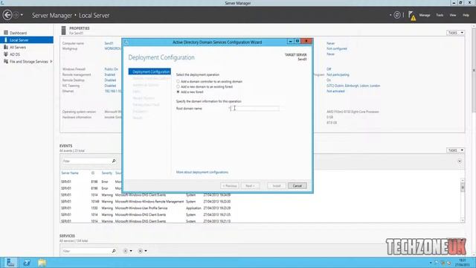Click the Services filter text box
Image resolution: width=476 pixels, height=268 pixels.
pos(86,251)
